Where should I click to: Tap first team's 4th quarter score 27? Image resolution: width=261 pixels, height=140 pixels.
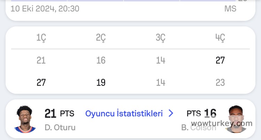[x=220, y=60]
